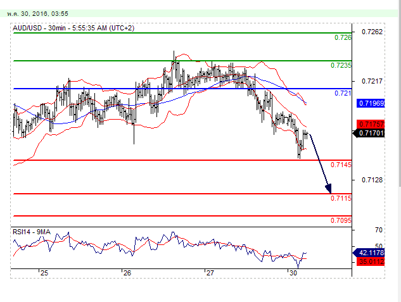Click date 30 on the time axis

(x=293, y=273)
